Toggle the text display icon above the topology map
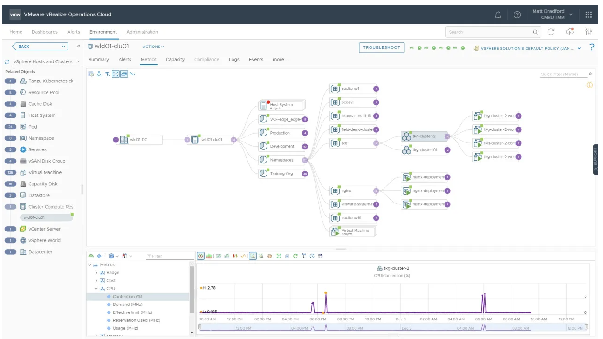603x339 pixels. (107, 74)
